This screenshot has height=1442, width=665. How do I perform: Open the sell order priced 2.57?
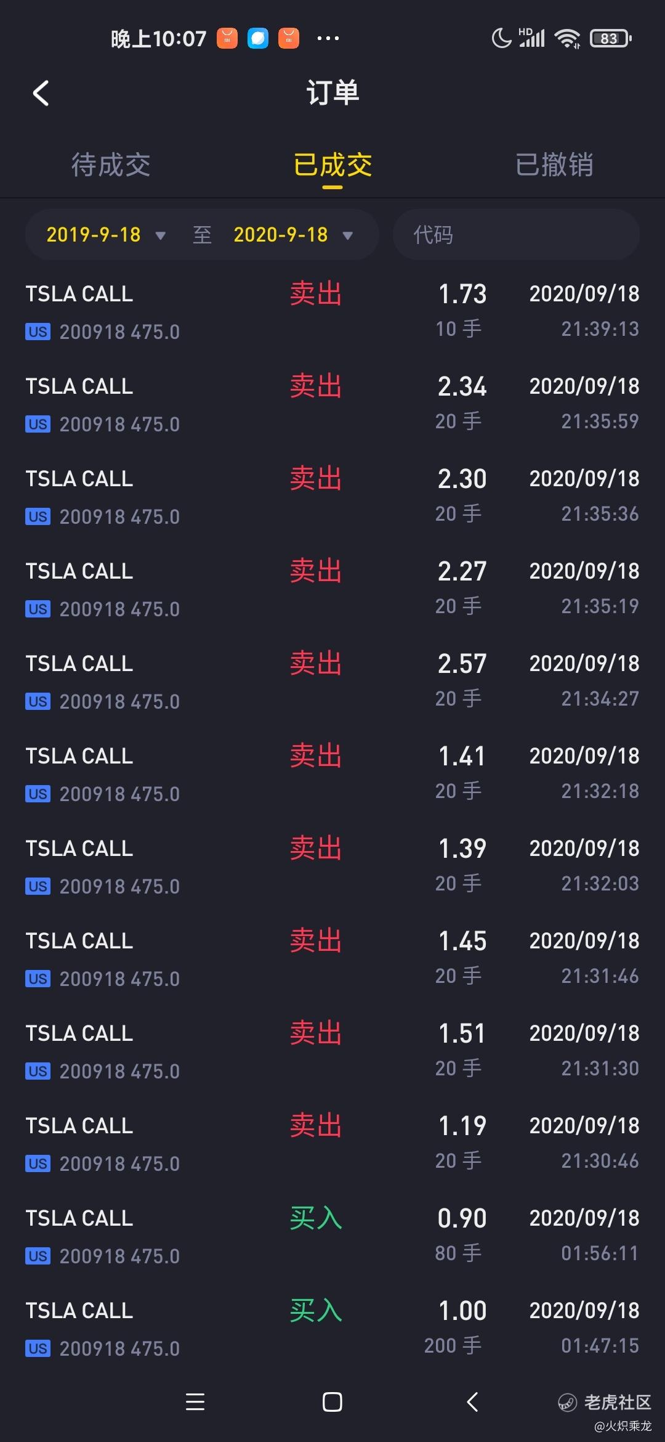coord(332,681)
